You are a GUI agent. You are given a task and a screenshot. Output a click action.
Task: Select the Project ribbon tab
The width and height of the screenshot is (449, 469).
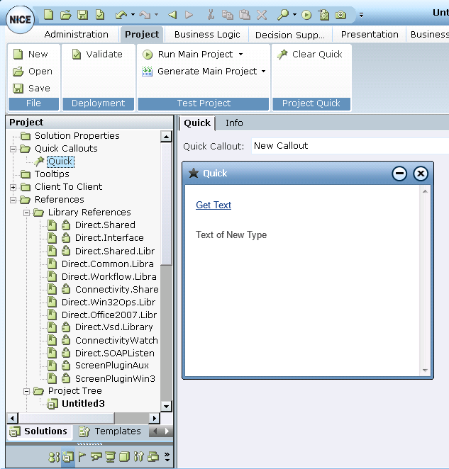[142, 35]
